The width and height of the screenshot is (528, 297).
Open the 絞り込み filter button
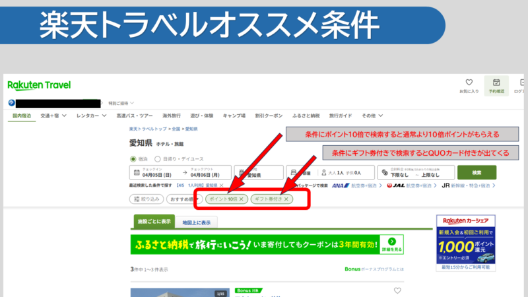point(147,199)
